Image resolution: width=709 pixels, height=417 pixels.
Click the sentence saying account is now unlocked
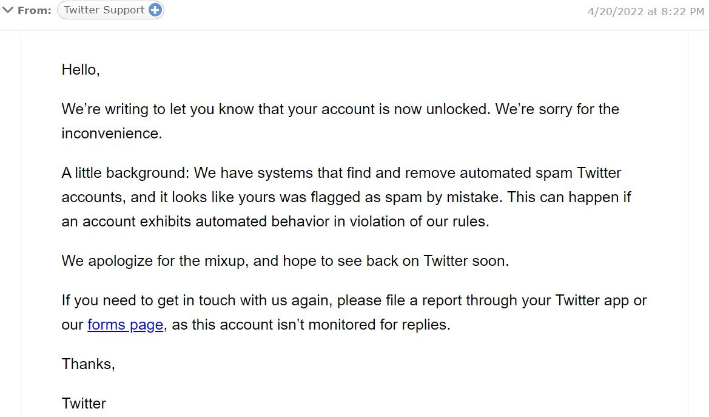point(276,109)
